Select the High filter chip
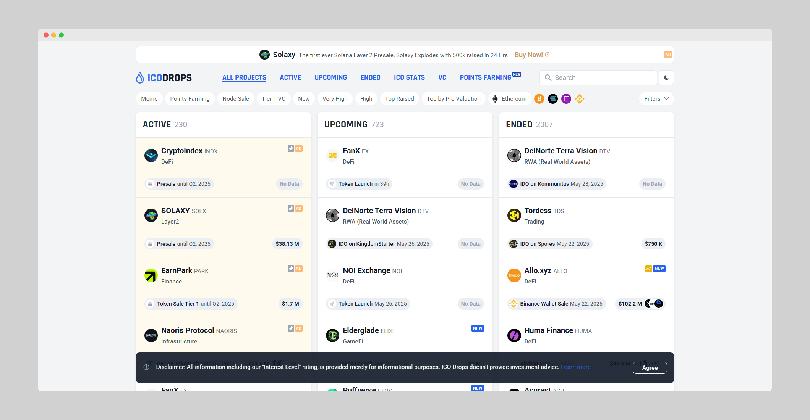This screenshot has height=420, width=810. click(366, 99)
